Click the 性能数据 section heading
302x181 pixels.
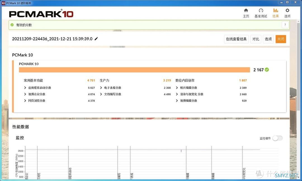click(x=21, y=127)
